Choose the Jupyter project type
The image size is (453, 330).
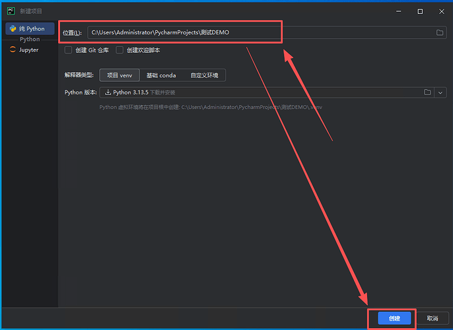point(30,49)
